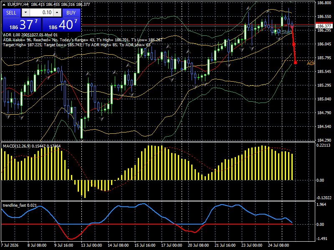334x250 pixels.
Task: Click the BUY button at 186.40
Action: (x=61, y=25)
